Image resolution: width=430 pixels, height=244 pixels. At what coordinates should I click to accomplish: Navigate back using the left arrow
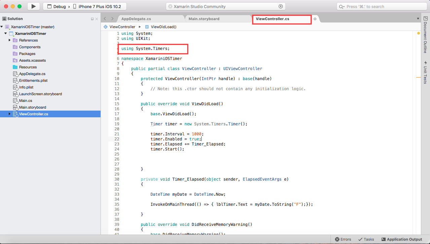coord(105,19)
